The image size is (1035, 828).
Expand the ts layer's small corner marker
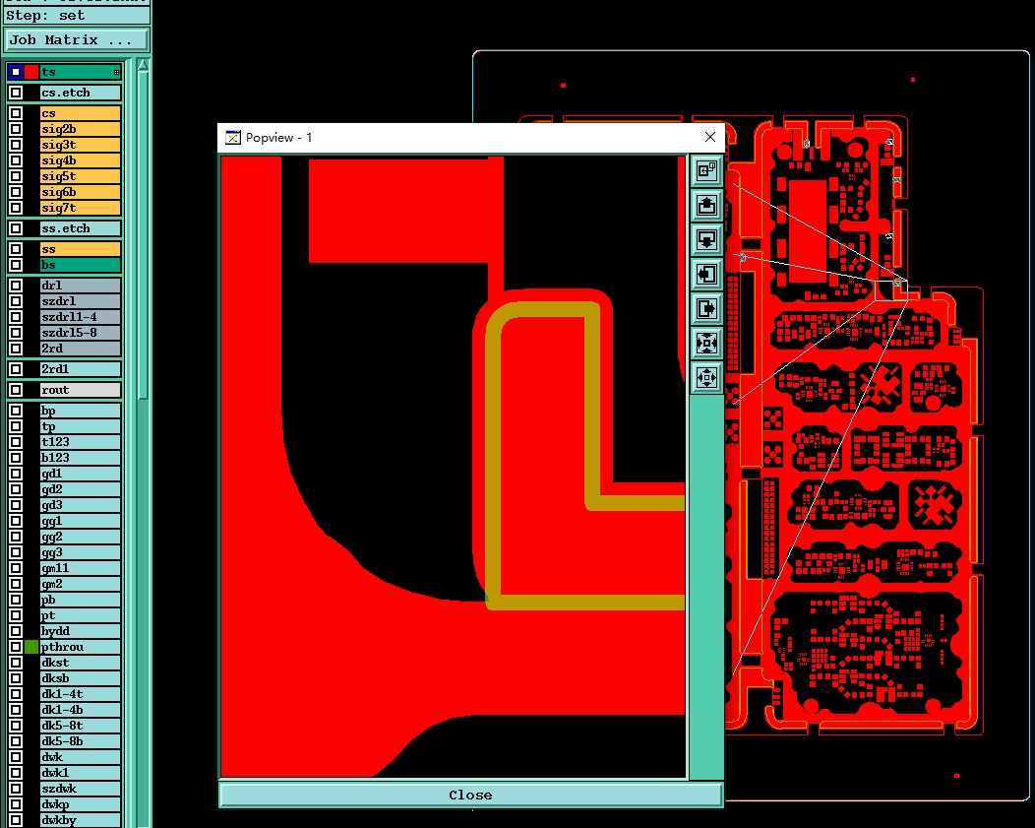coord(116,72)
